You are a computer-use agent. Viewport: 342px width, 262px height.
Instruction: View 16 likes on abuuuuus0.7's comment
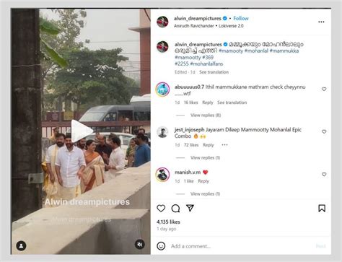coord(190,102)
